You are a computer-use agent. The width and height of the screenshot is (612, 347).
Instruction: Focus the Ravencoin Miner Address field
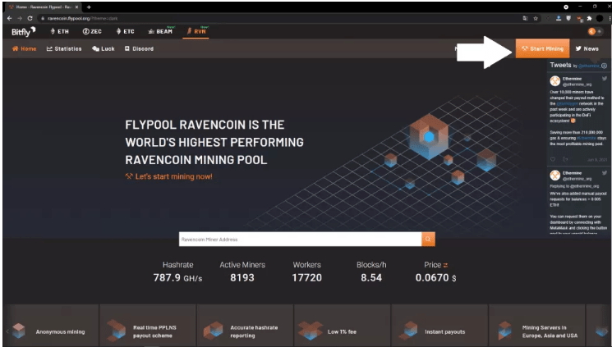pos(299,239)
